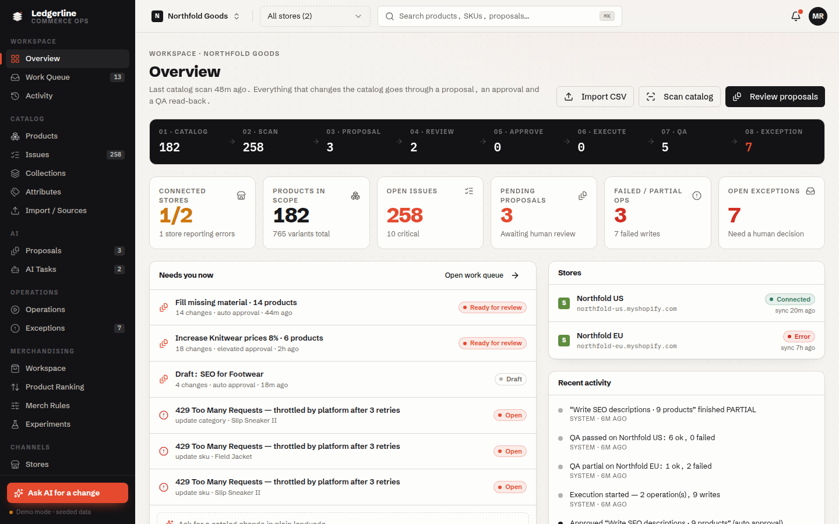This screenshot has height=524, width=839.
Task: Select the 02 · Scan pipeline stage
Action: coord(276,141)
